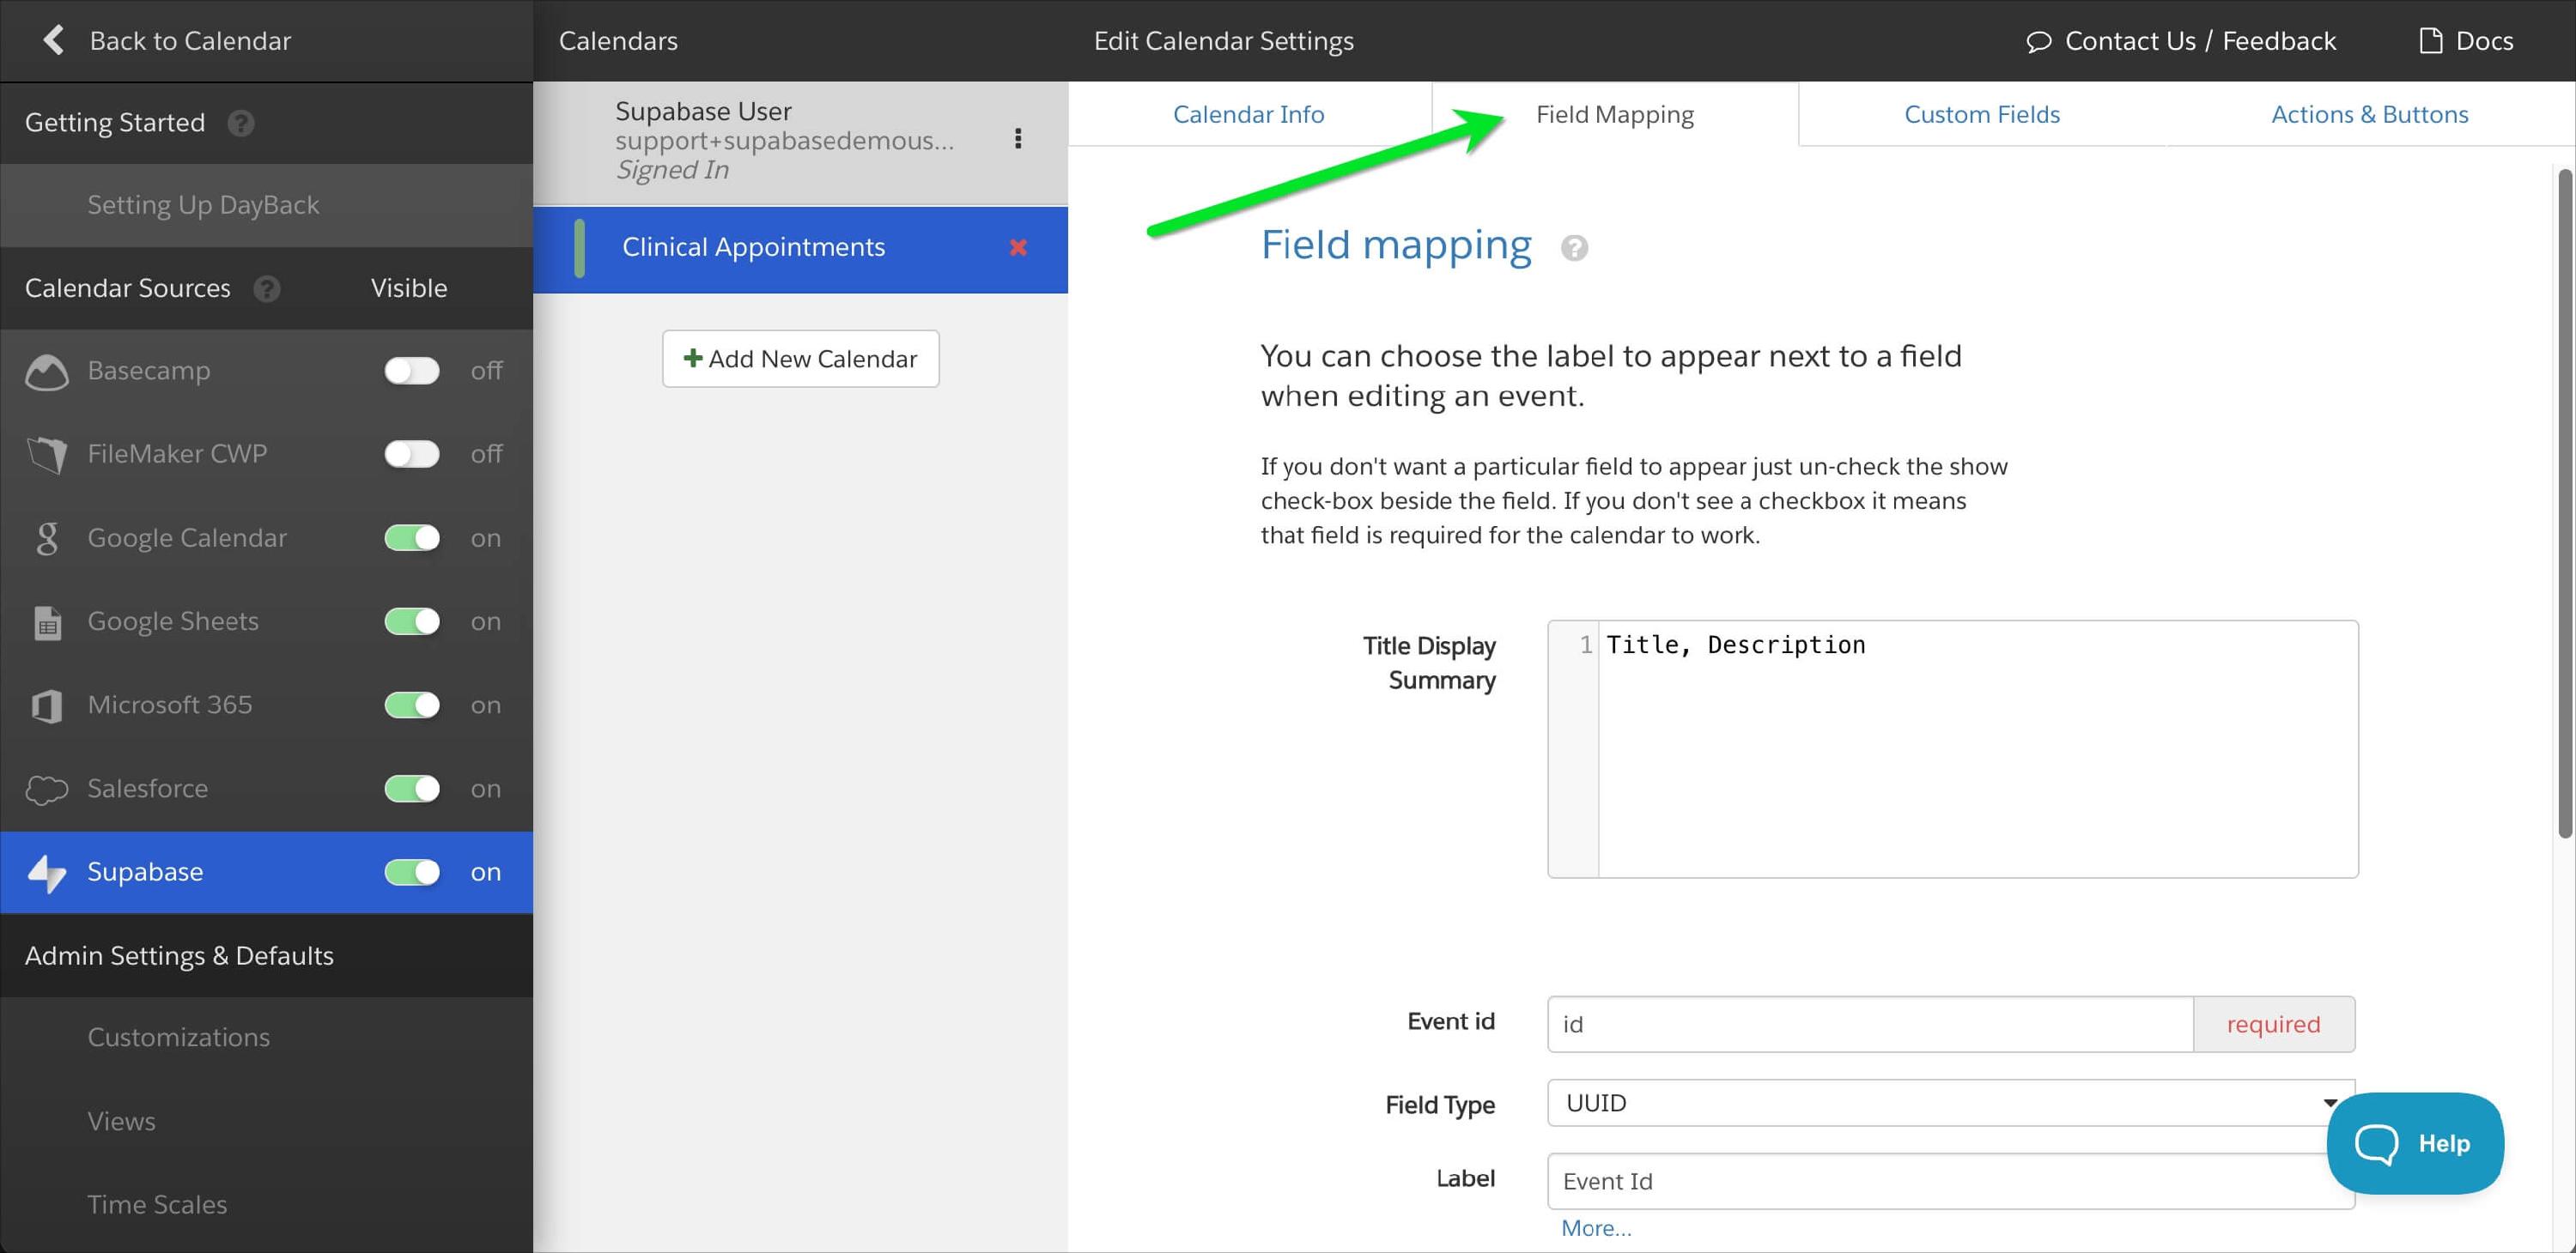Click the Docs page icon

[2430, 40]
